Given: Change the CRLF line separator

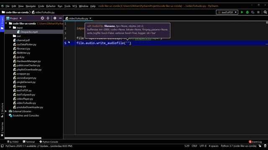Looking at the screenshot, I should pyautogui.click(x=194, y=146).
